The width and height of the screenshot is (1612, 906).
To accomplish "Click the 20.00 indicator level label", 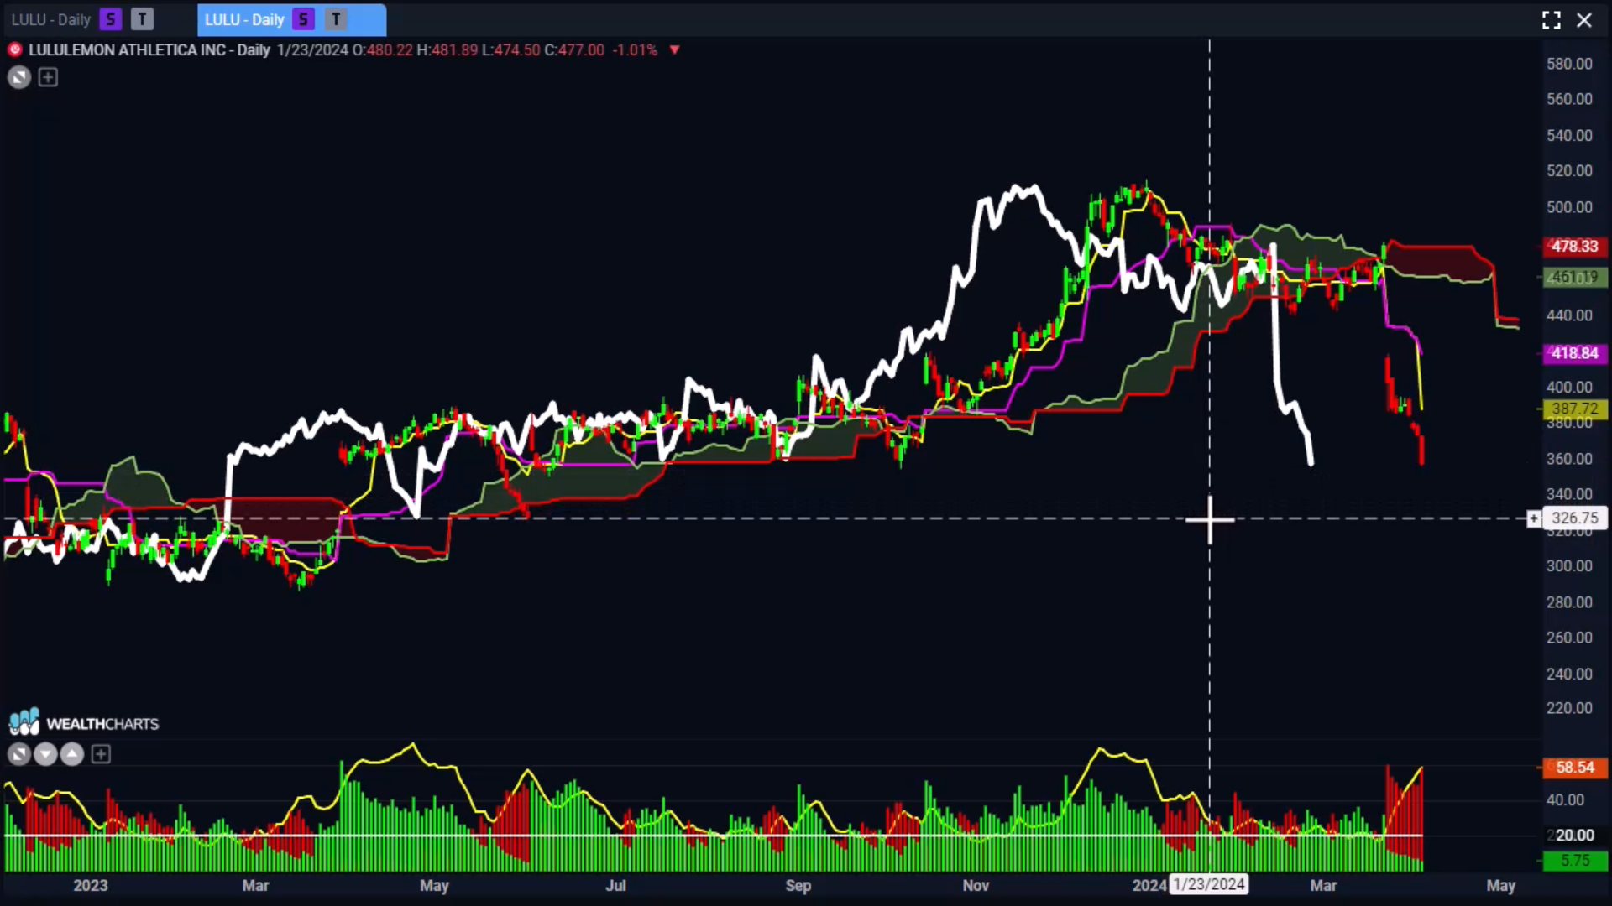I will (x=1575, y=836).
